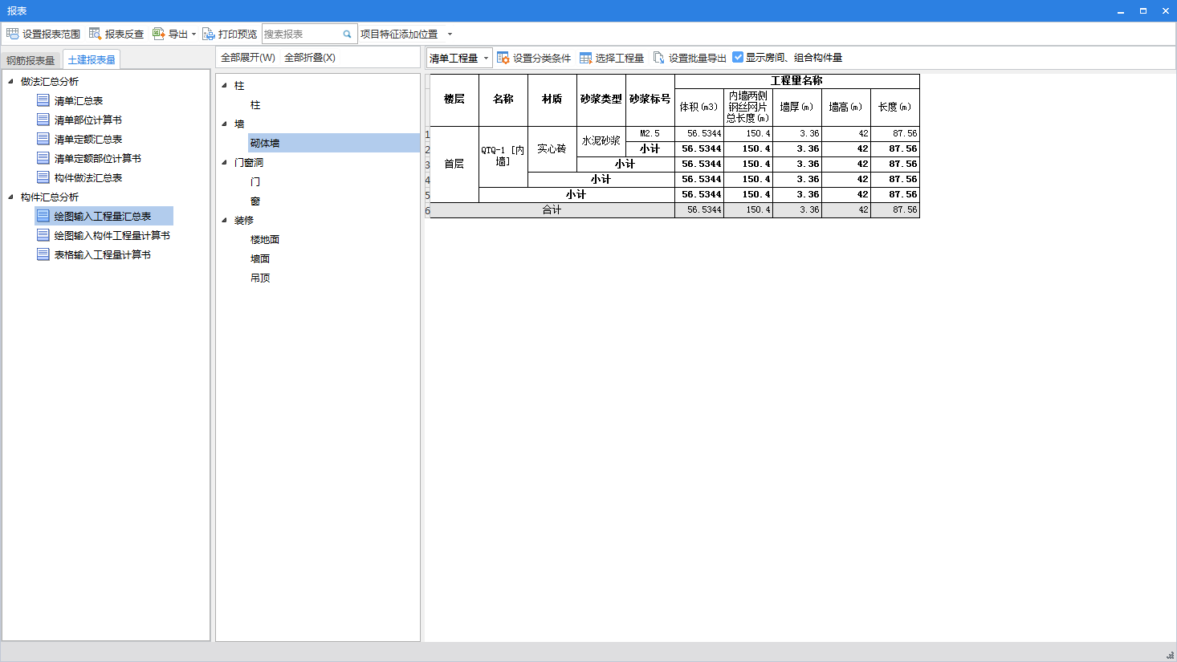Click the 清单部位计算书 report icon

43,120
